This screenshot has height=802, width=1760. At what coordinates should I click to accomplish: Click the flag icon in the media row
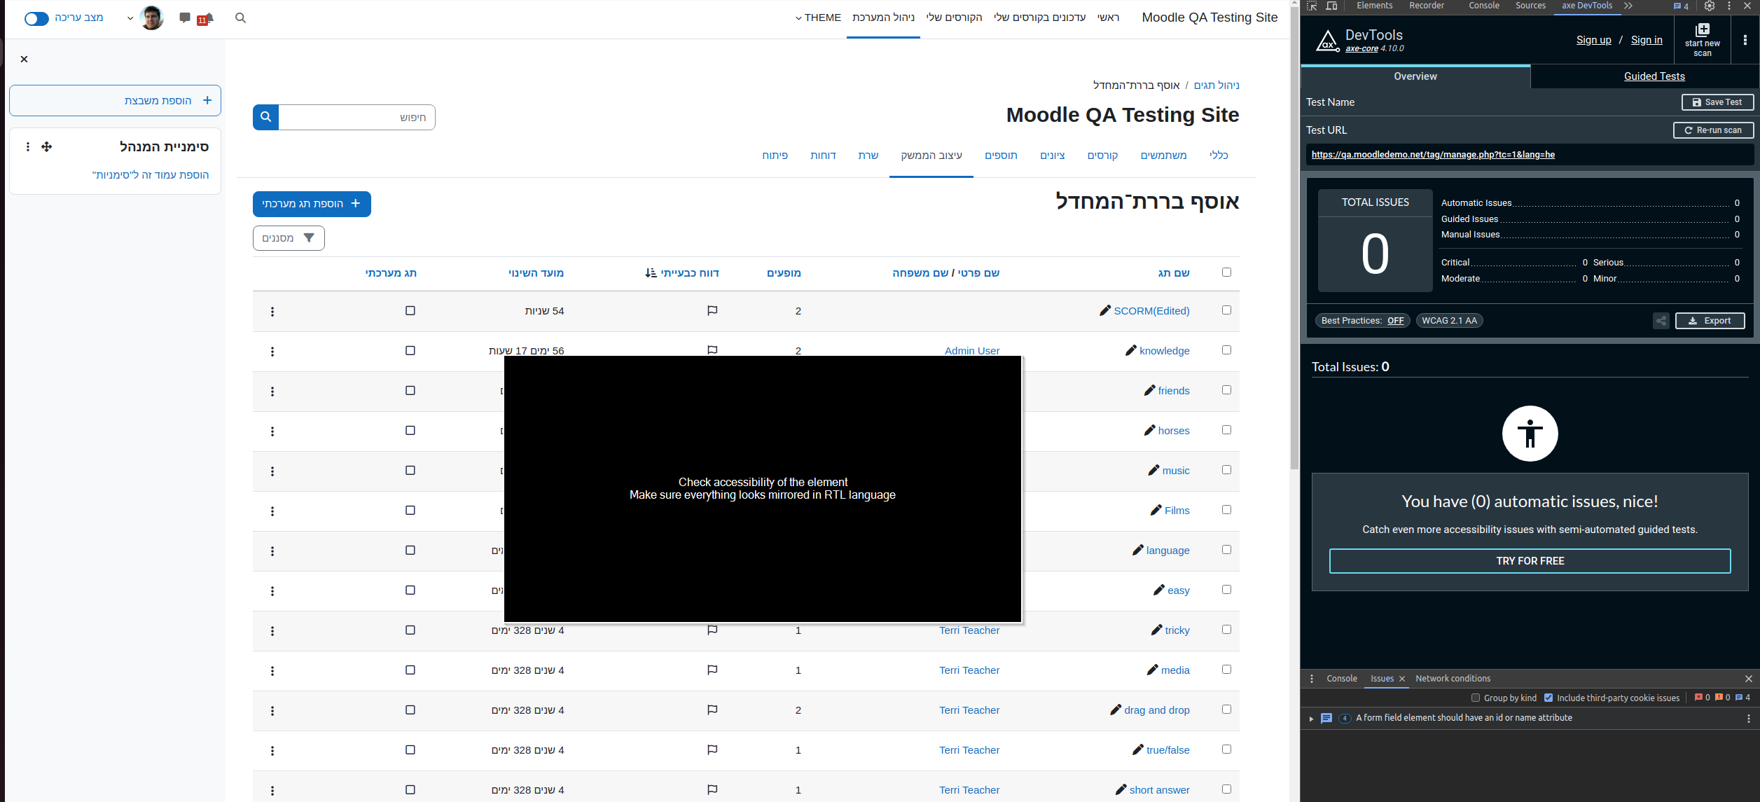point(712,670)
